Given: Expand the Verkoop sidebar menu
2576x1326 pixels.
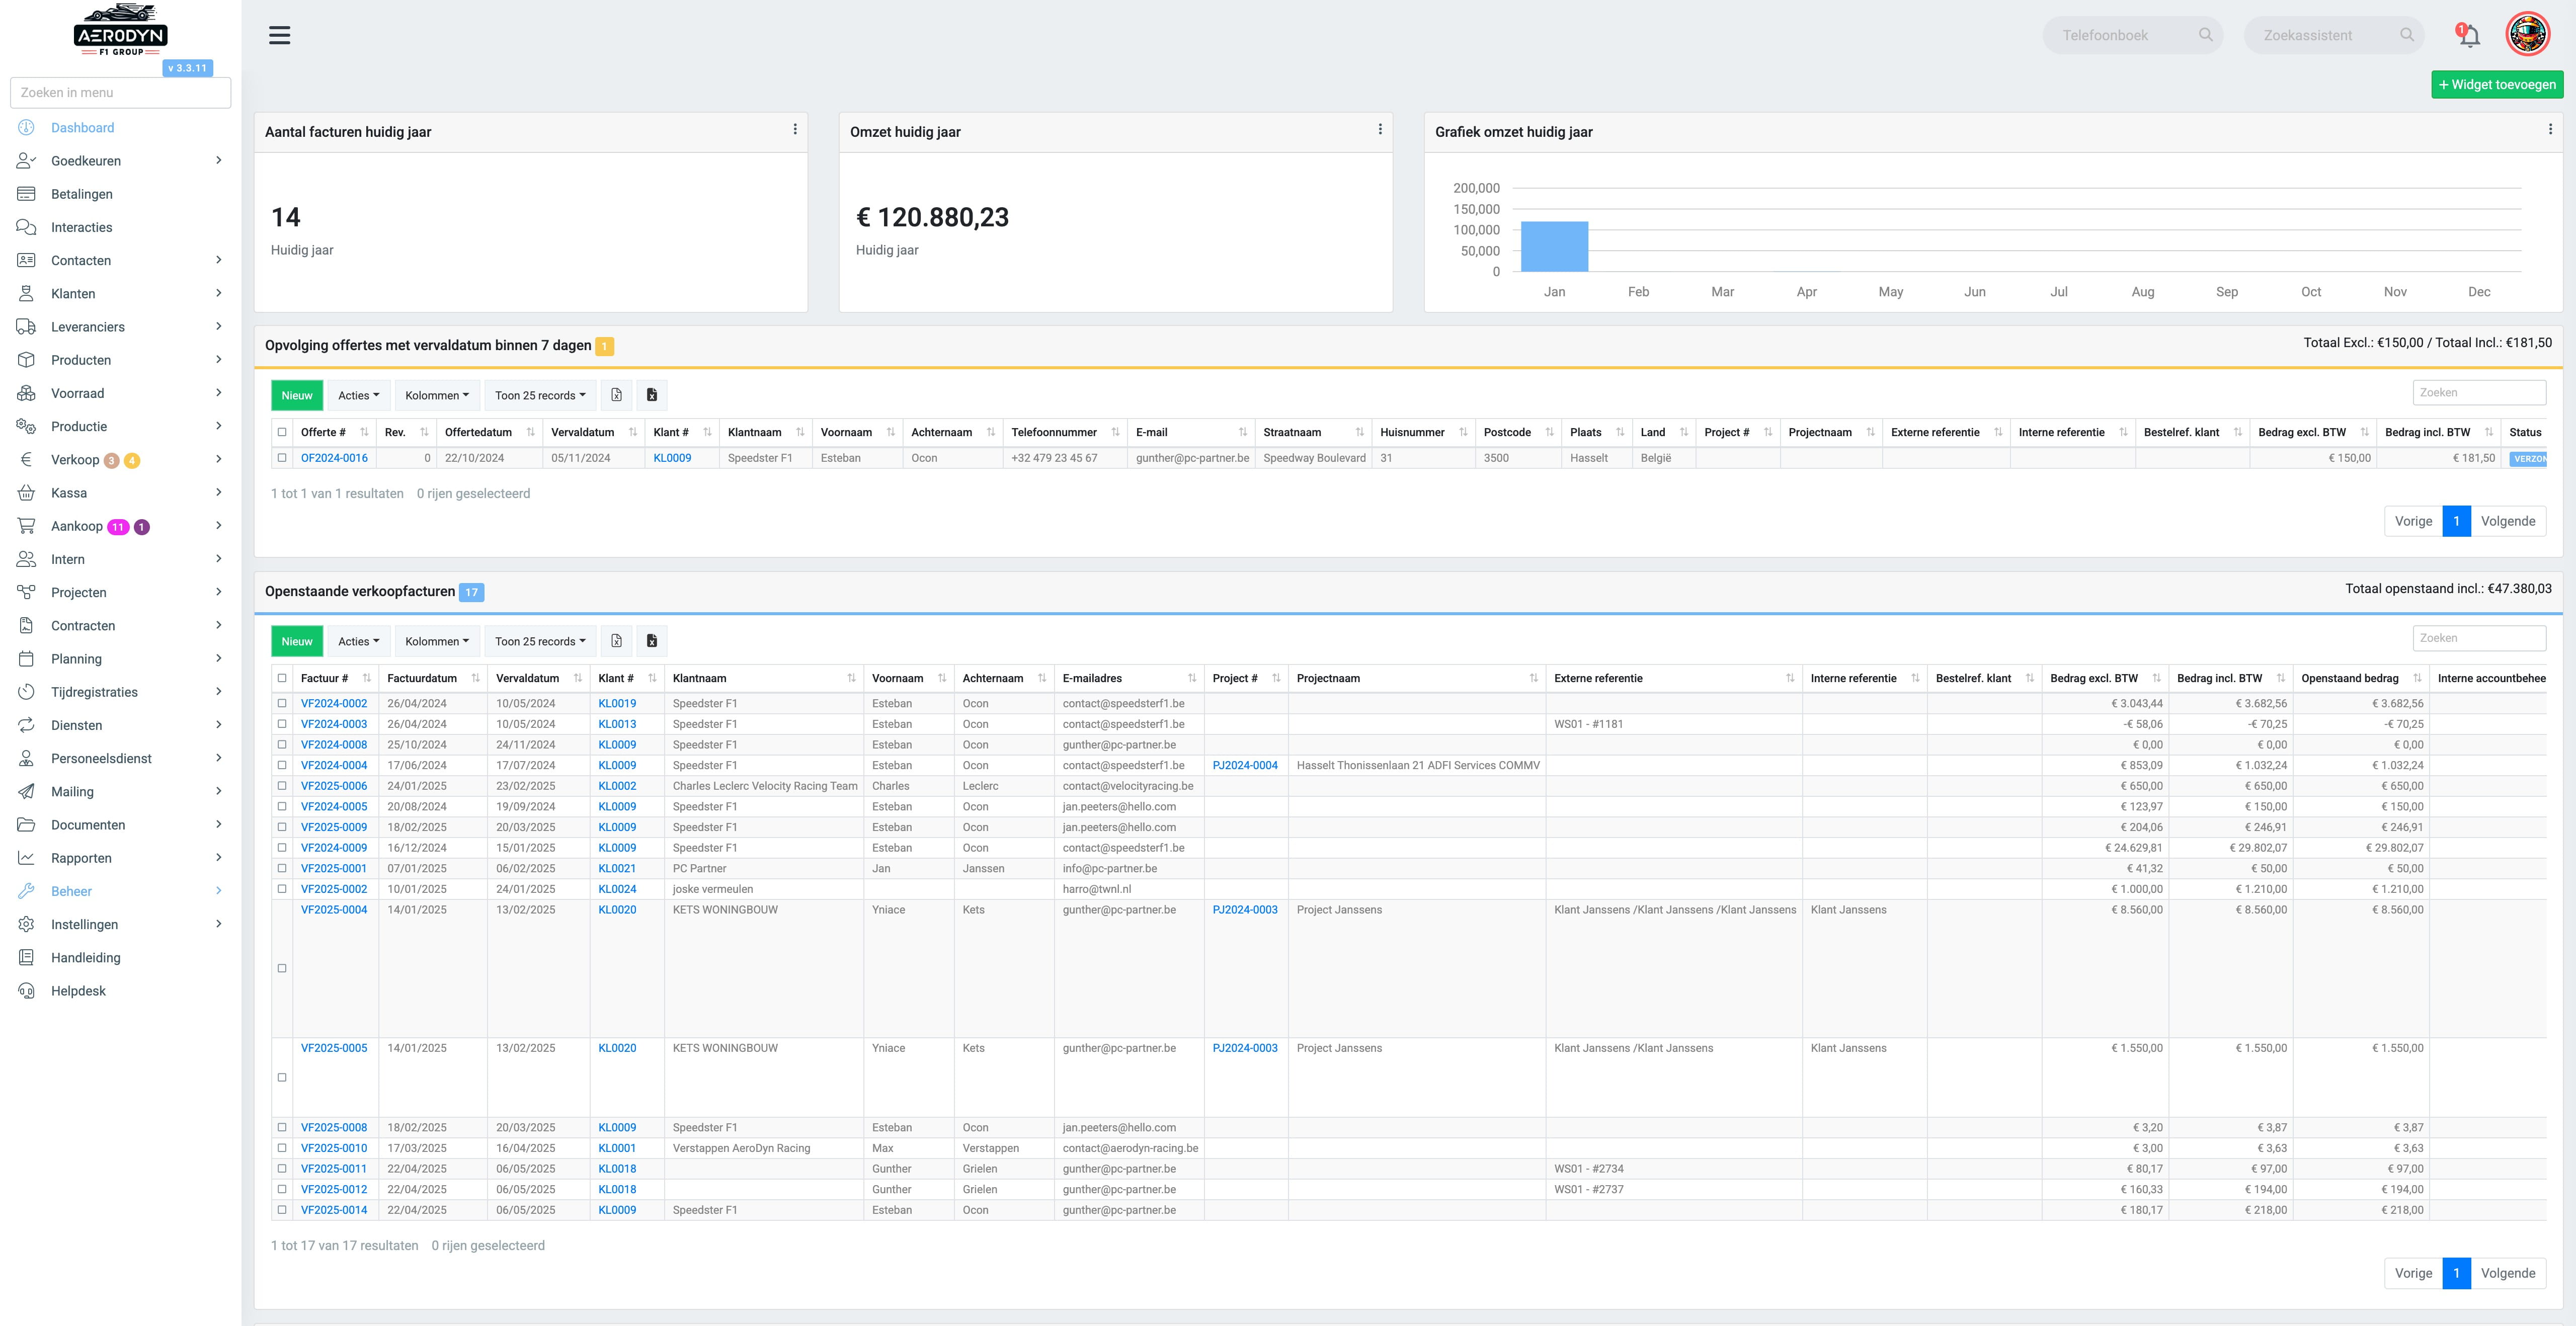Looking at the screenshot, I should coord(120,460).
